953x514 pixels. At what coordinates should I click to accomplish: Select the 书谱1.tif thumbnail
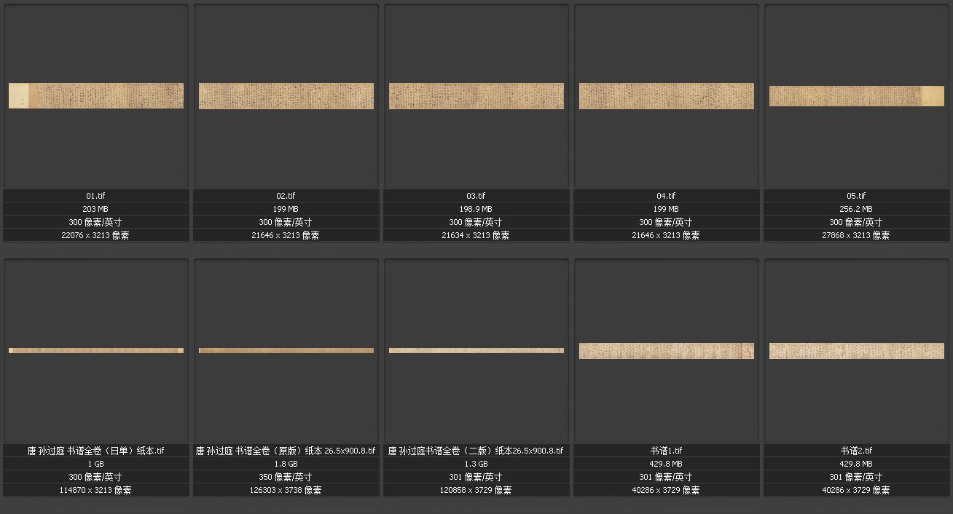click(x=667, y=351)
